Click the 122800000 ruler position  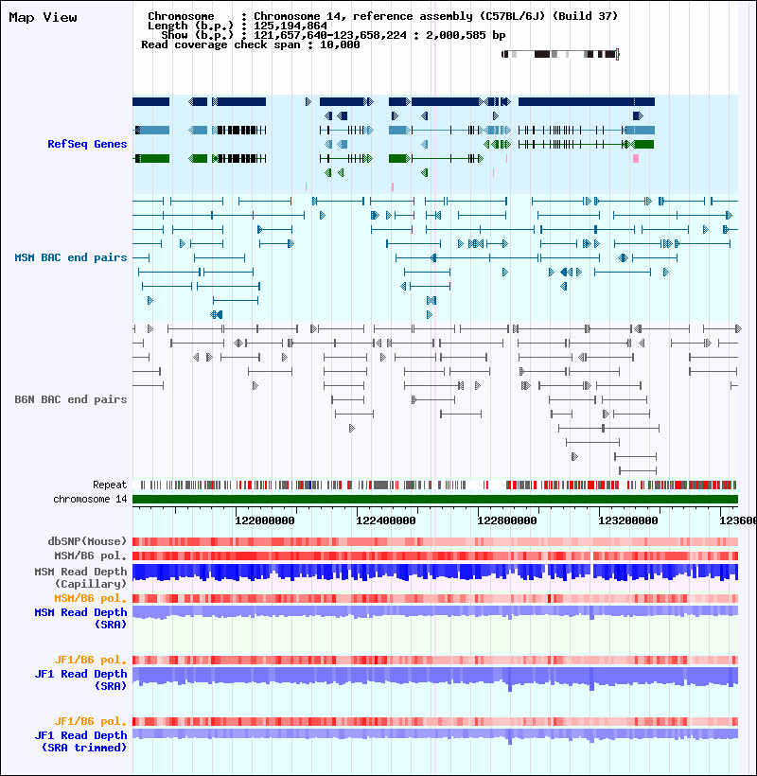[507, 520]
